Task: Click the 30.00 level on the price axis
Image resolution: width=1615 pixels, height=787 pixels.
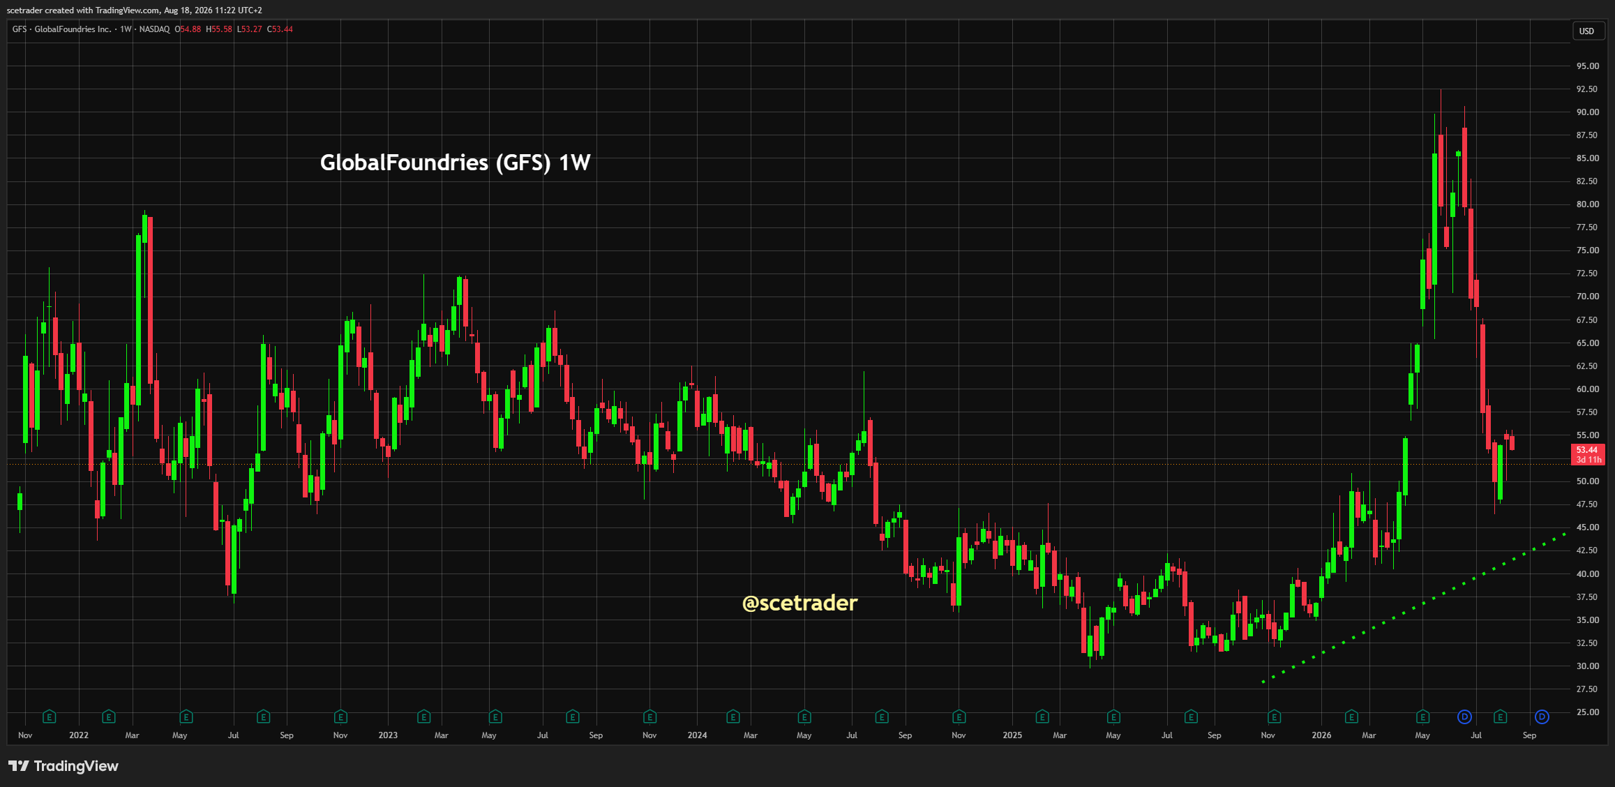Action: coord(1588,666)
